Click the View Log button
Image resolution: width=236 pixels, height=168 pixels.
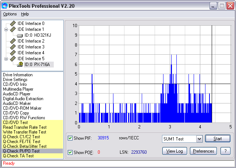coord(175,151)
